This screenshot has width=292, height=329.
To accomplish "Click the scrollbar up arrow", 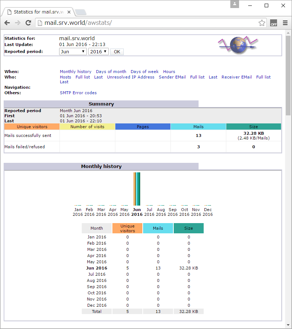I will (288, 33).
